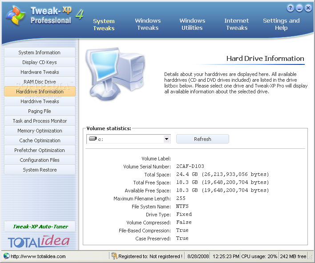Click File-Based Compression value True
Image resolution: width=315 pixels, height=263 pixels.
pos(182,230)
